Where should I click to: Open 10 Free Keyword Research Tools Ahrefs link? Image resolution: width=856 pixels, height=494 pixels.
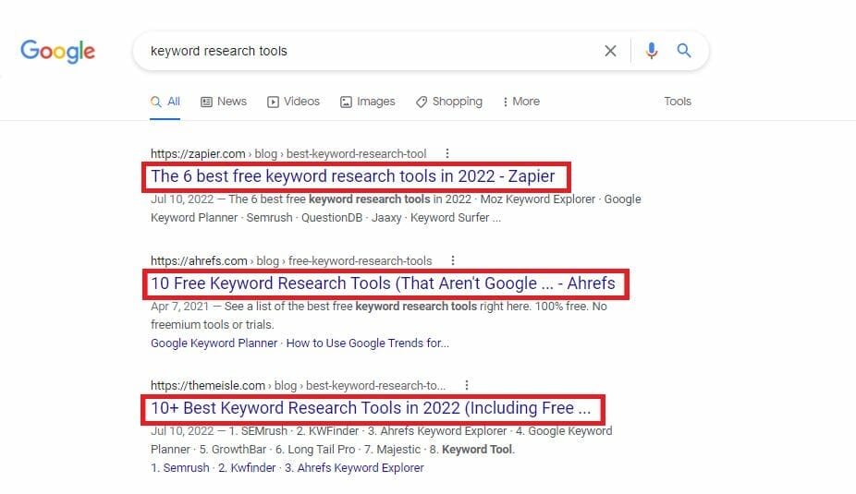(x=384, y=283)
